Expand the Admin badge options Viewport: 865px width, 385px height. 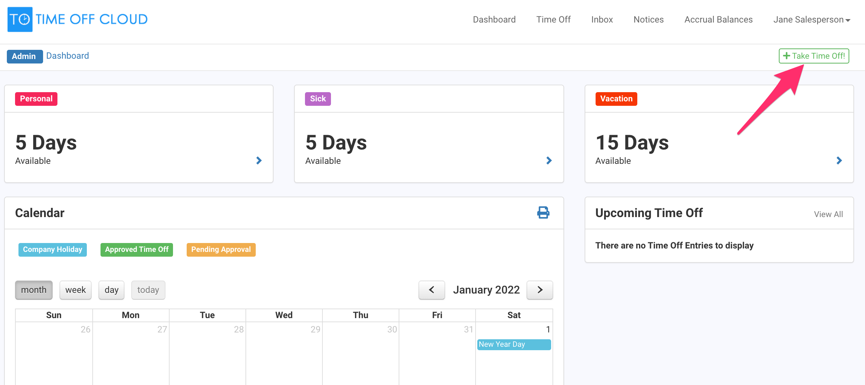pyautogui.click(x=25, y=56)
